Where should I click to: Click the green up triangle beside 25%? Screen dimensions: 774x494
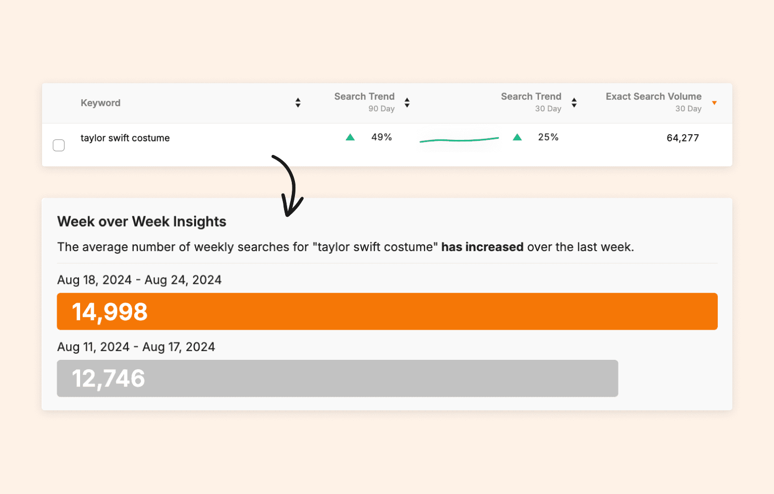pos(517,137)
